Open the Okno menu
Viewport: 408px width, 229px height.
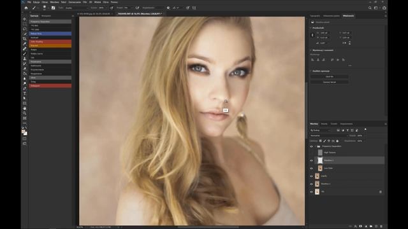click(x=106, y=2)
